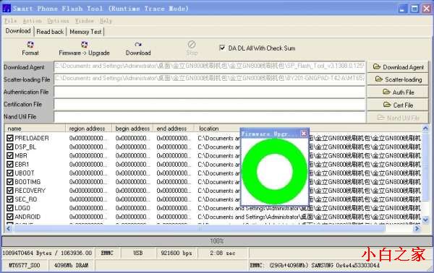
Task: Click the Cert File button
Action: 398,105
